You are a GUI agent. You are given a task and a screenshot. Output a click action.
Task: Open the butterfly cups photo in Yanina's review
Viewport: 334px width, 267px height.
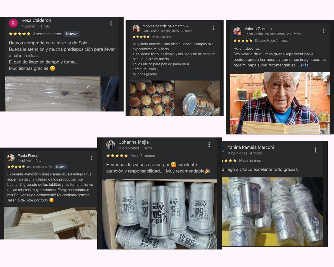(x=272, y=212)
